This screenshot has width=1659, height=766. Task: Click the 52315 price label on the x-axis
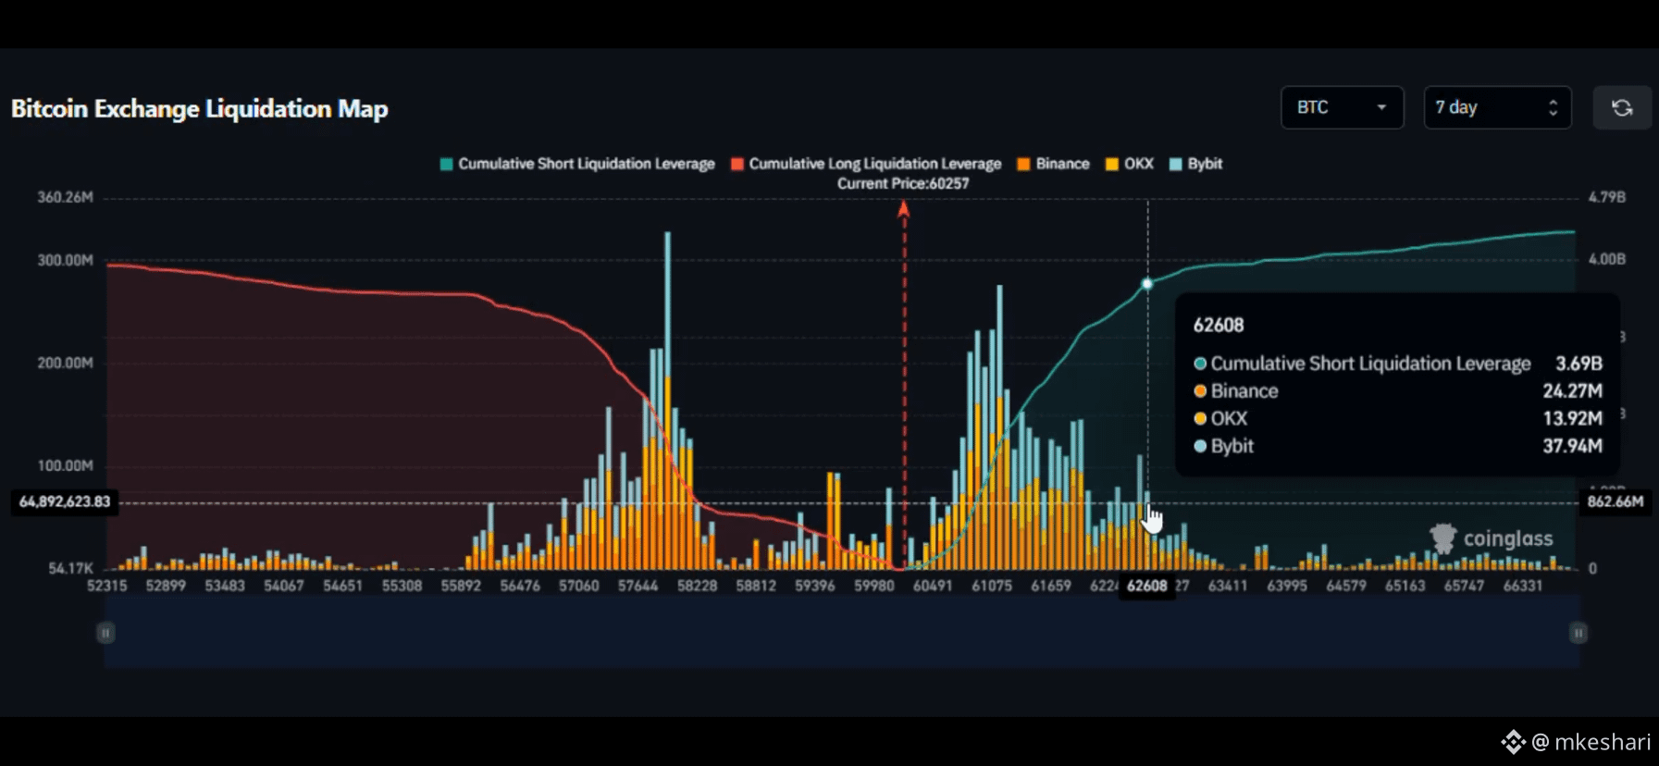click(x=106, y=586)
